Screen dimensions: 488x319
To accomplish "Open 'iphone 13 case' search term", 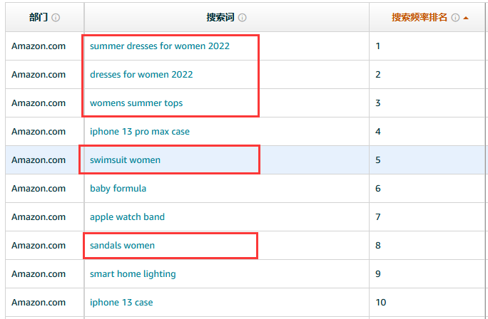I will point(121,303).
